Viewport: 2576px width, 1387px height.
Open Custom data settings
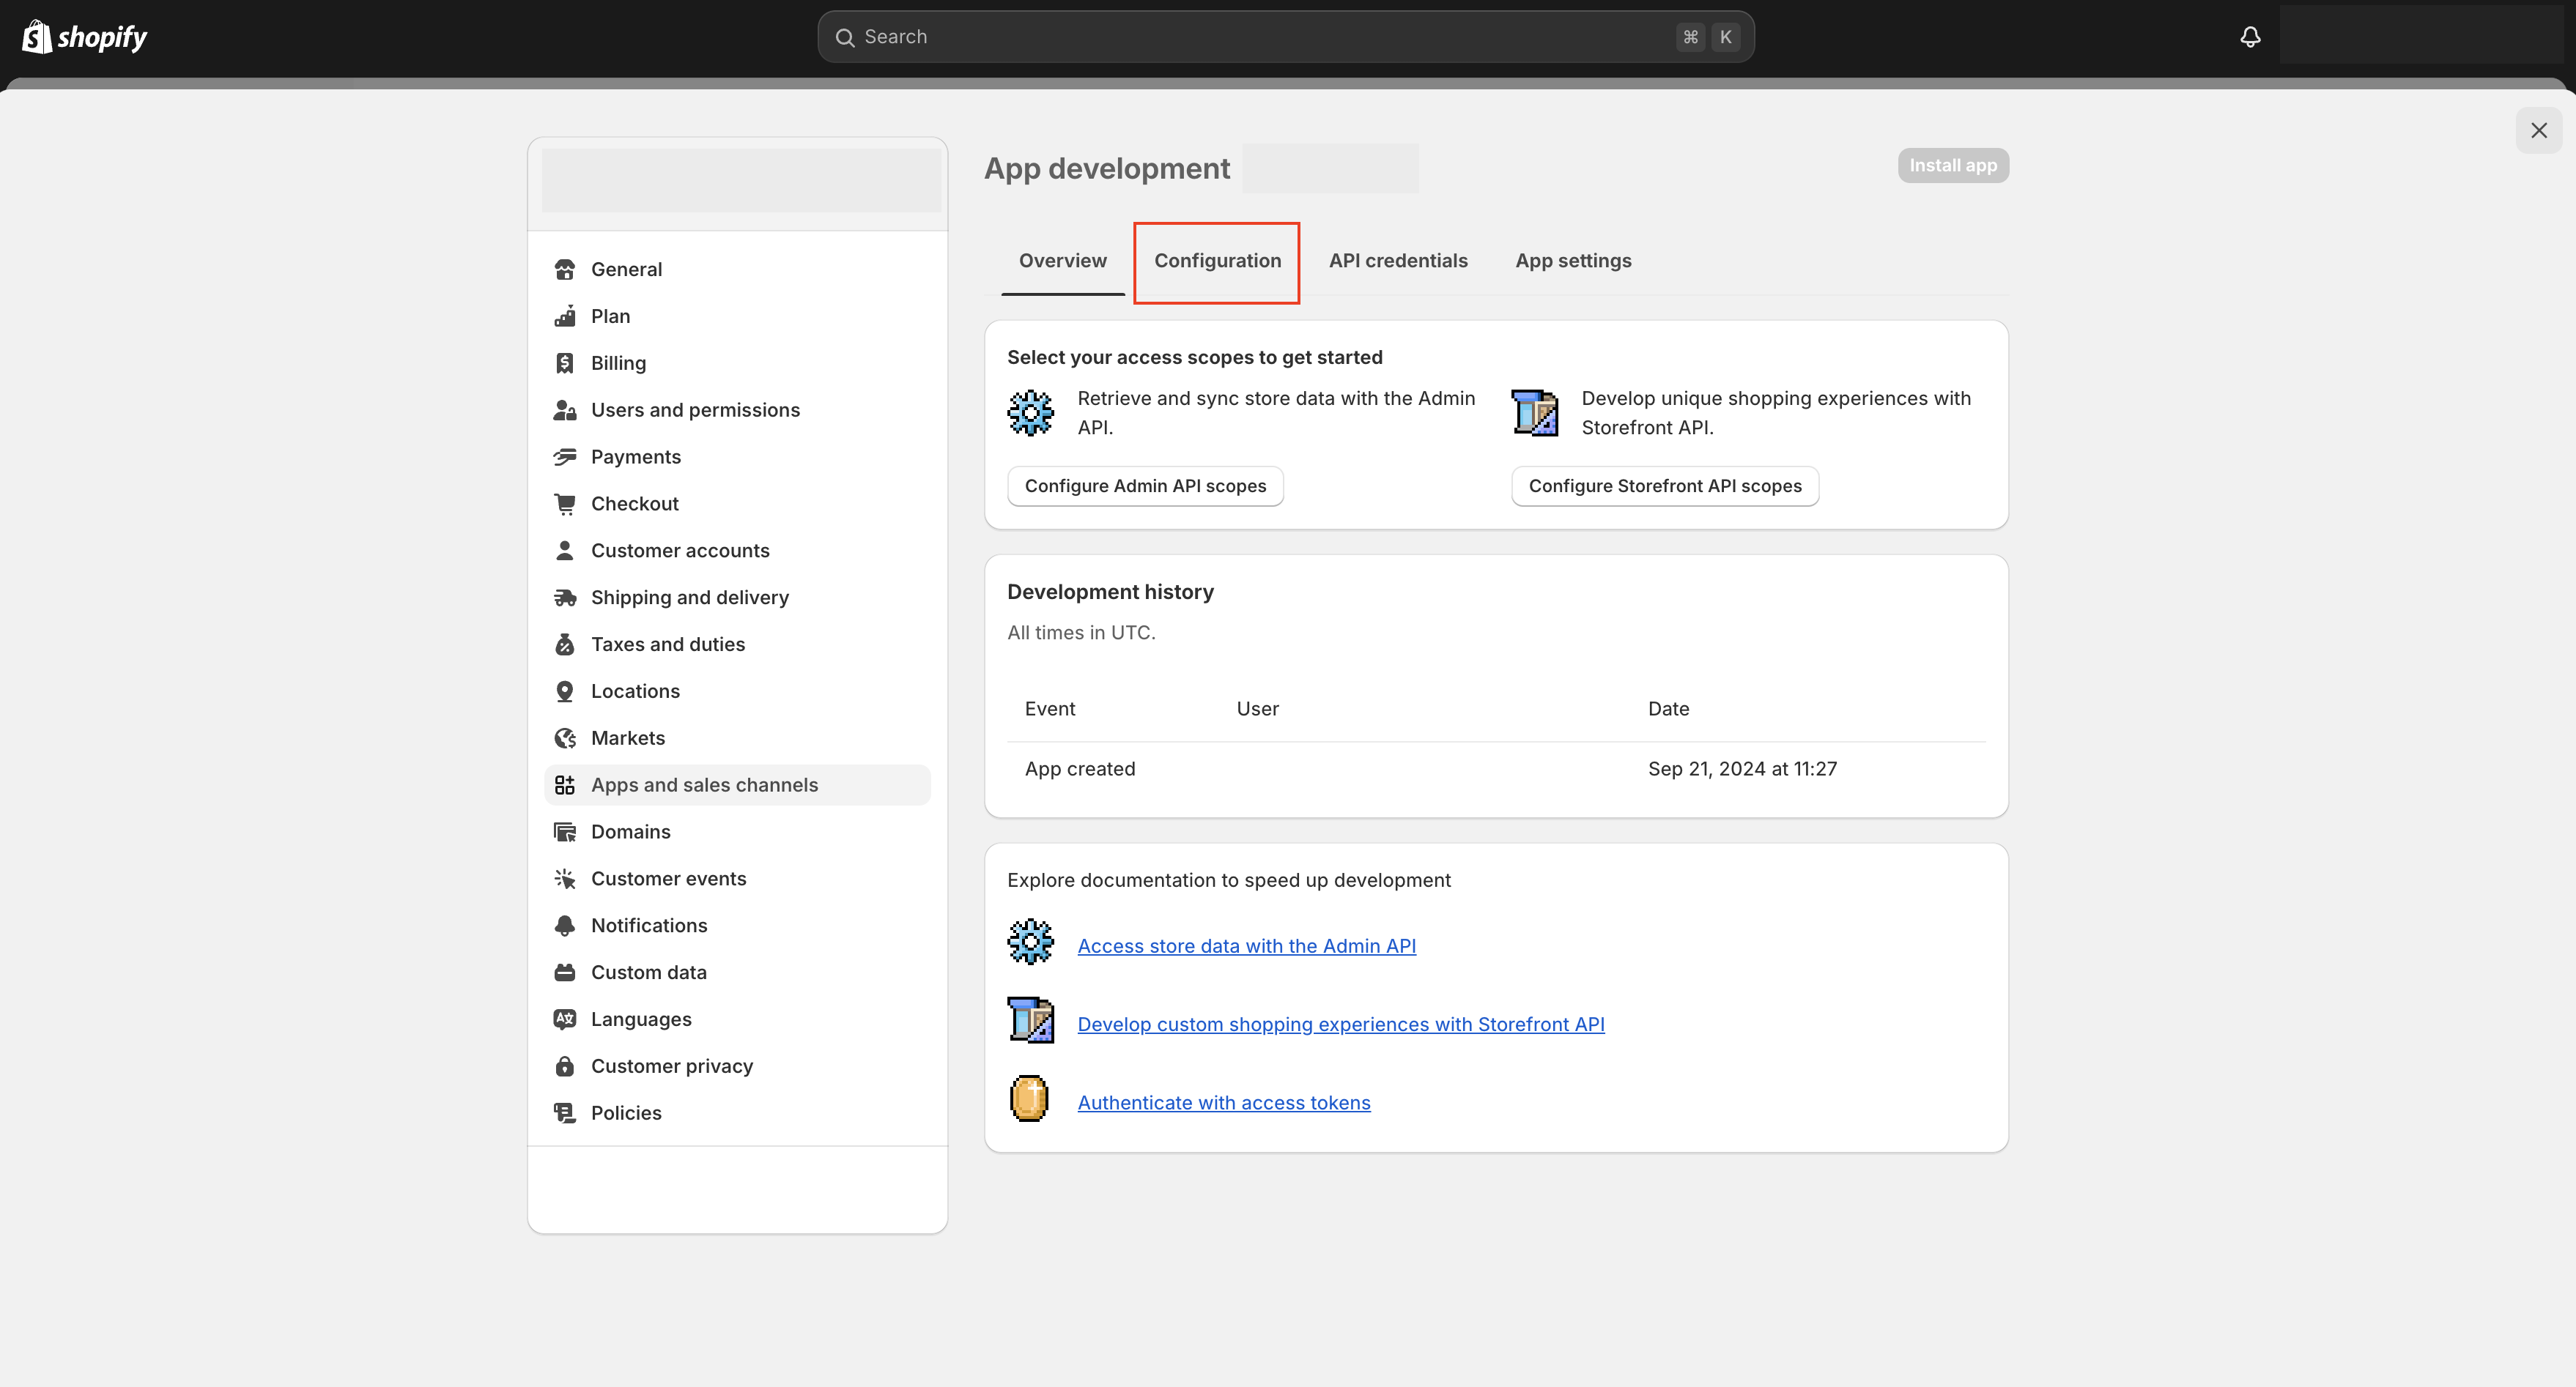(x=737, y=973)
